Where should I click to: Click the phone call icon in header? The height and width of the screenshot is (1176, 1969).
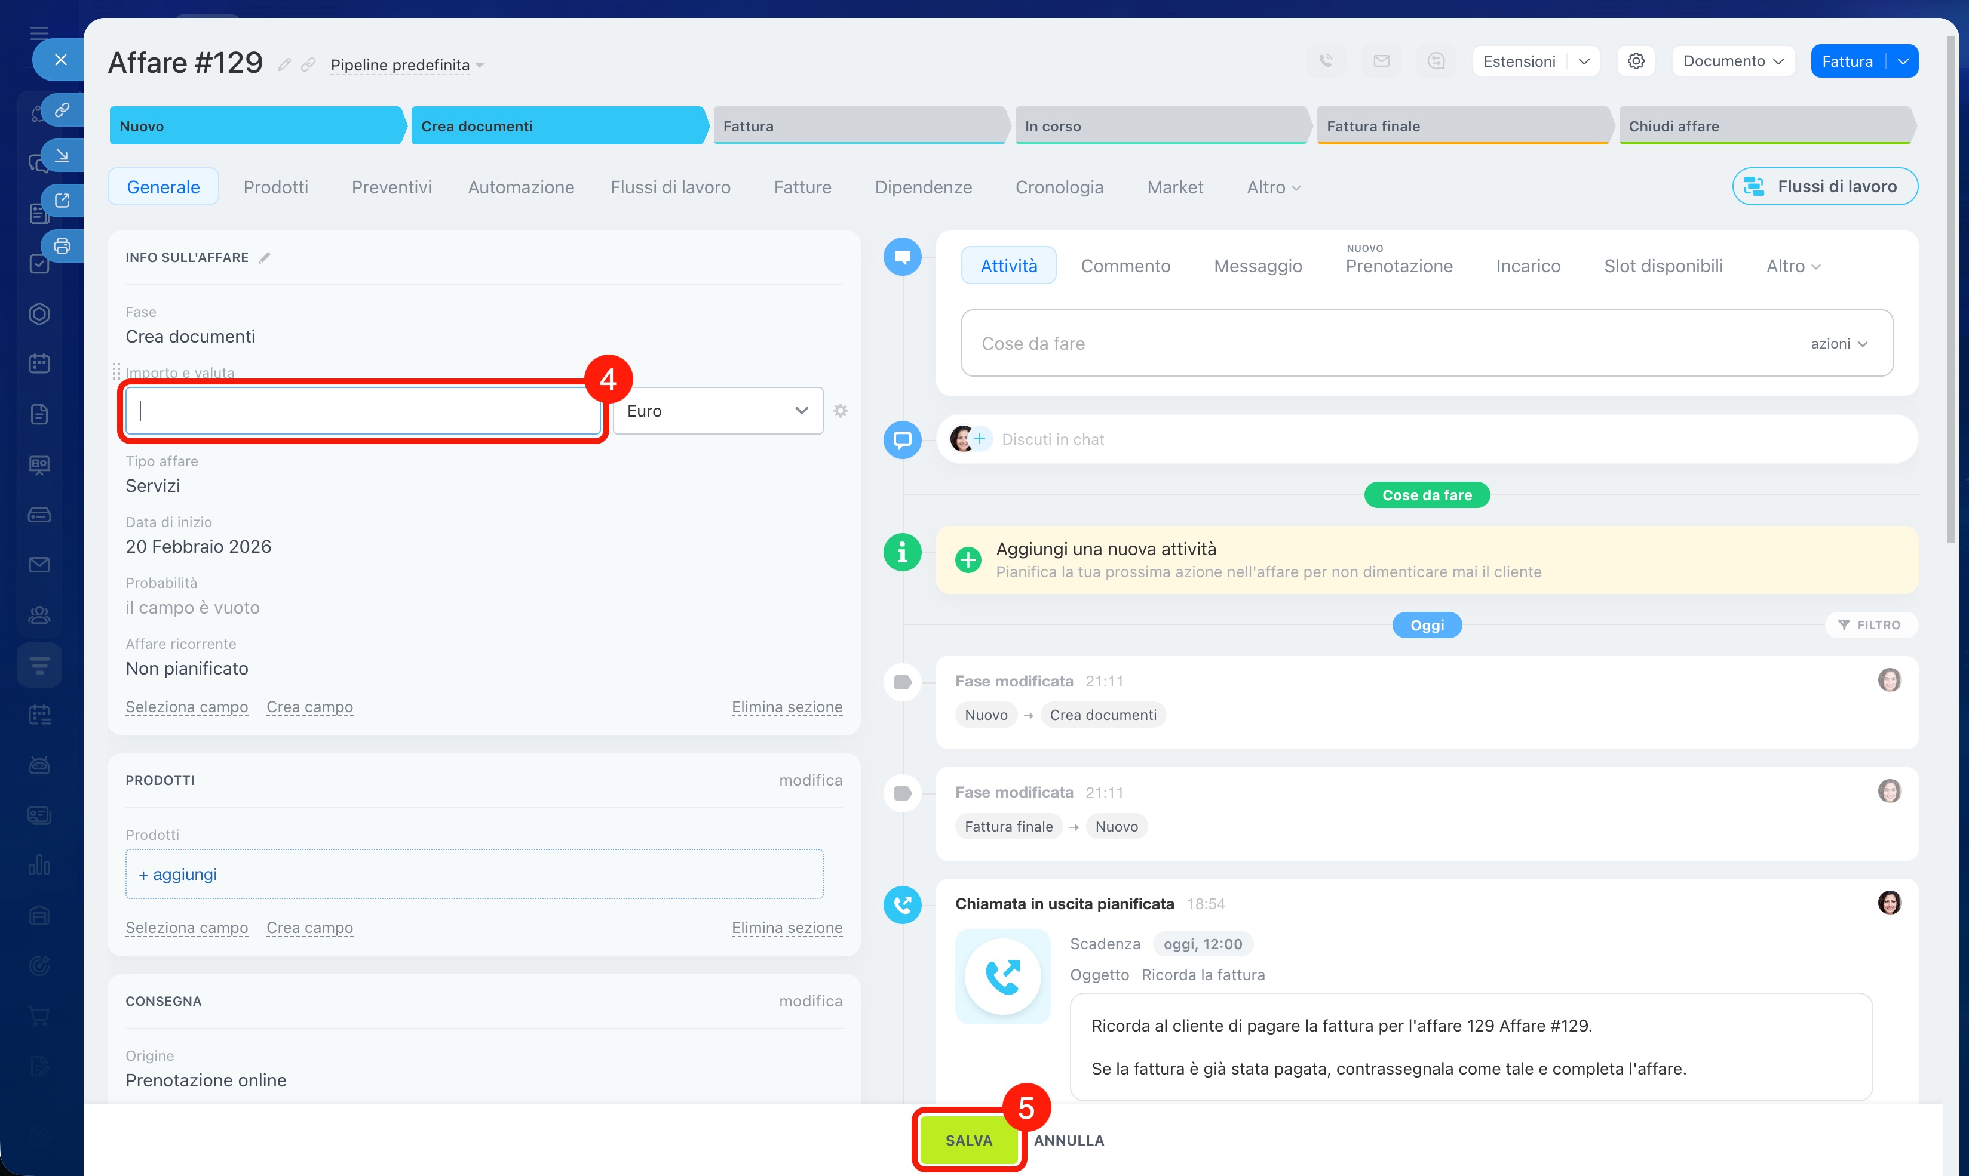(1326, 61)
